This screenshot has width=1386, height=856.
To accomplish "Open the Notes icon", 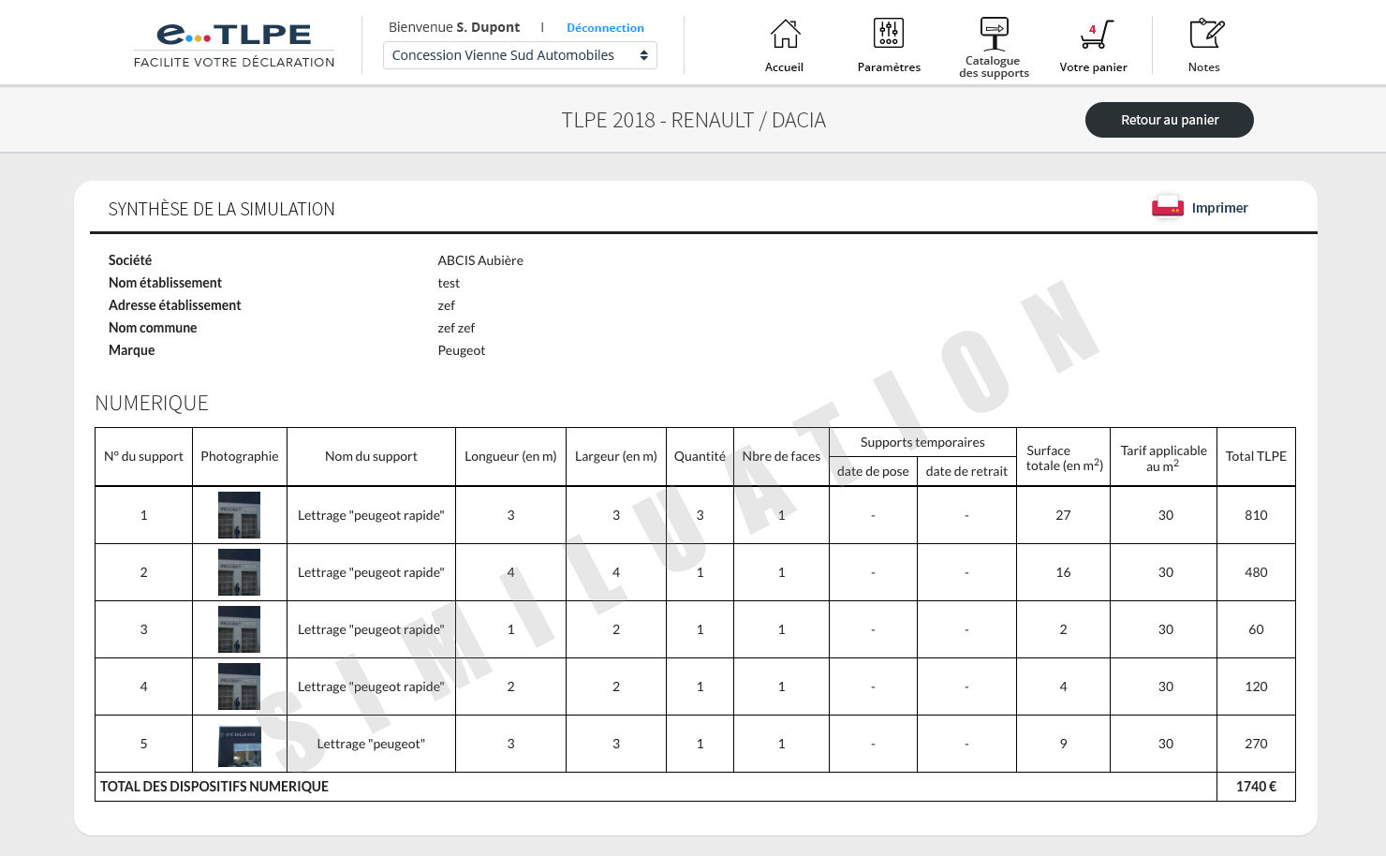I will pyautogui.click(x=1205, y=34).
